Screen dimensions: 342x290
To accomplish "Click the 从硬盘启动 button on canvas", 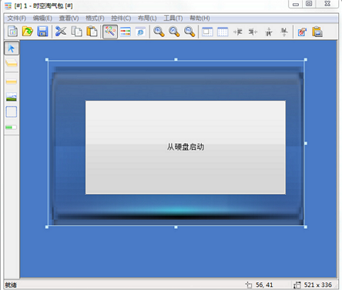I will tap(186, 147).
